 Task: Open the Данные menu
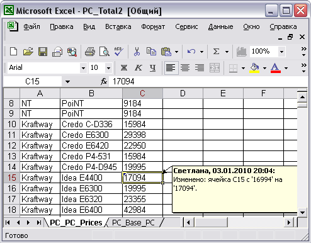[220, 26]
